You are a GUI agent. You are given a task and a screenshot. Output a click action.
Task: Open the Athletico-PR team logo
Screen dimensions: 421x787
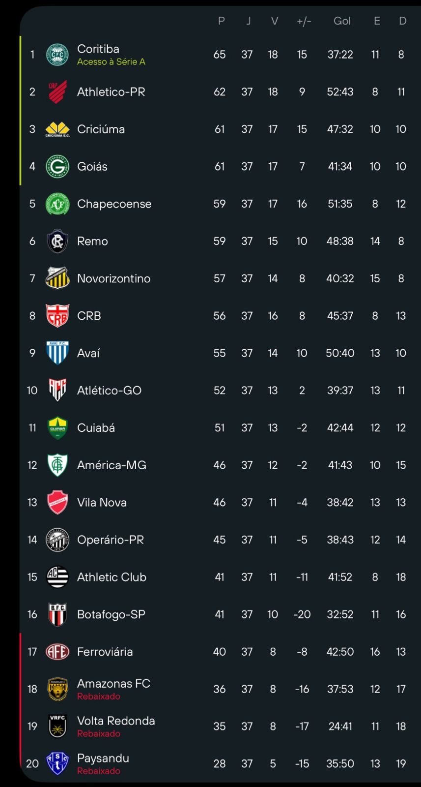(57, 92)
